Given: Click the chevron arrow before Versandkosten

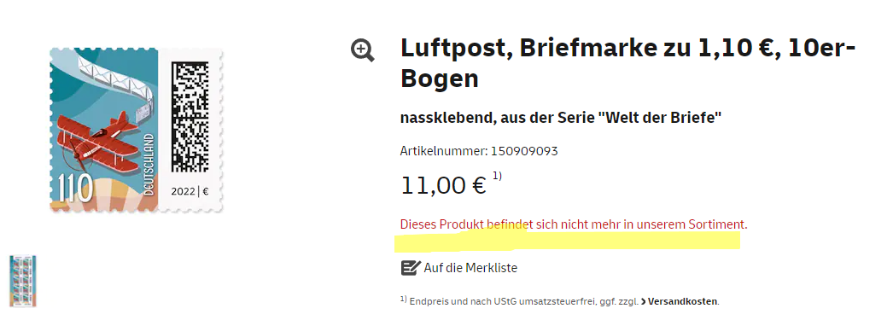Looking at the screenshot, I should pyautogui.click(x=644, y=301).
